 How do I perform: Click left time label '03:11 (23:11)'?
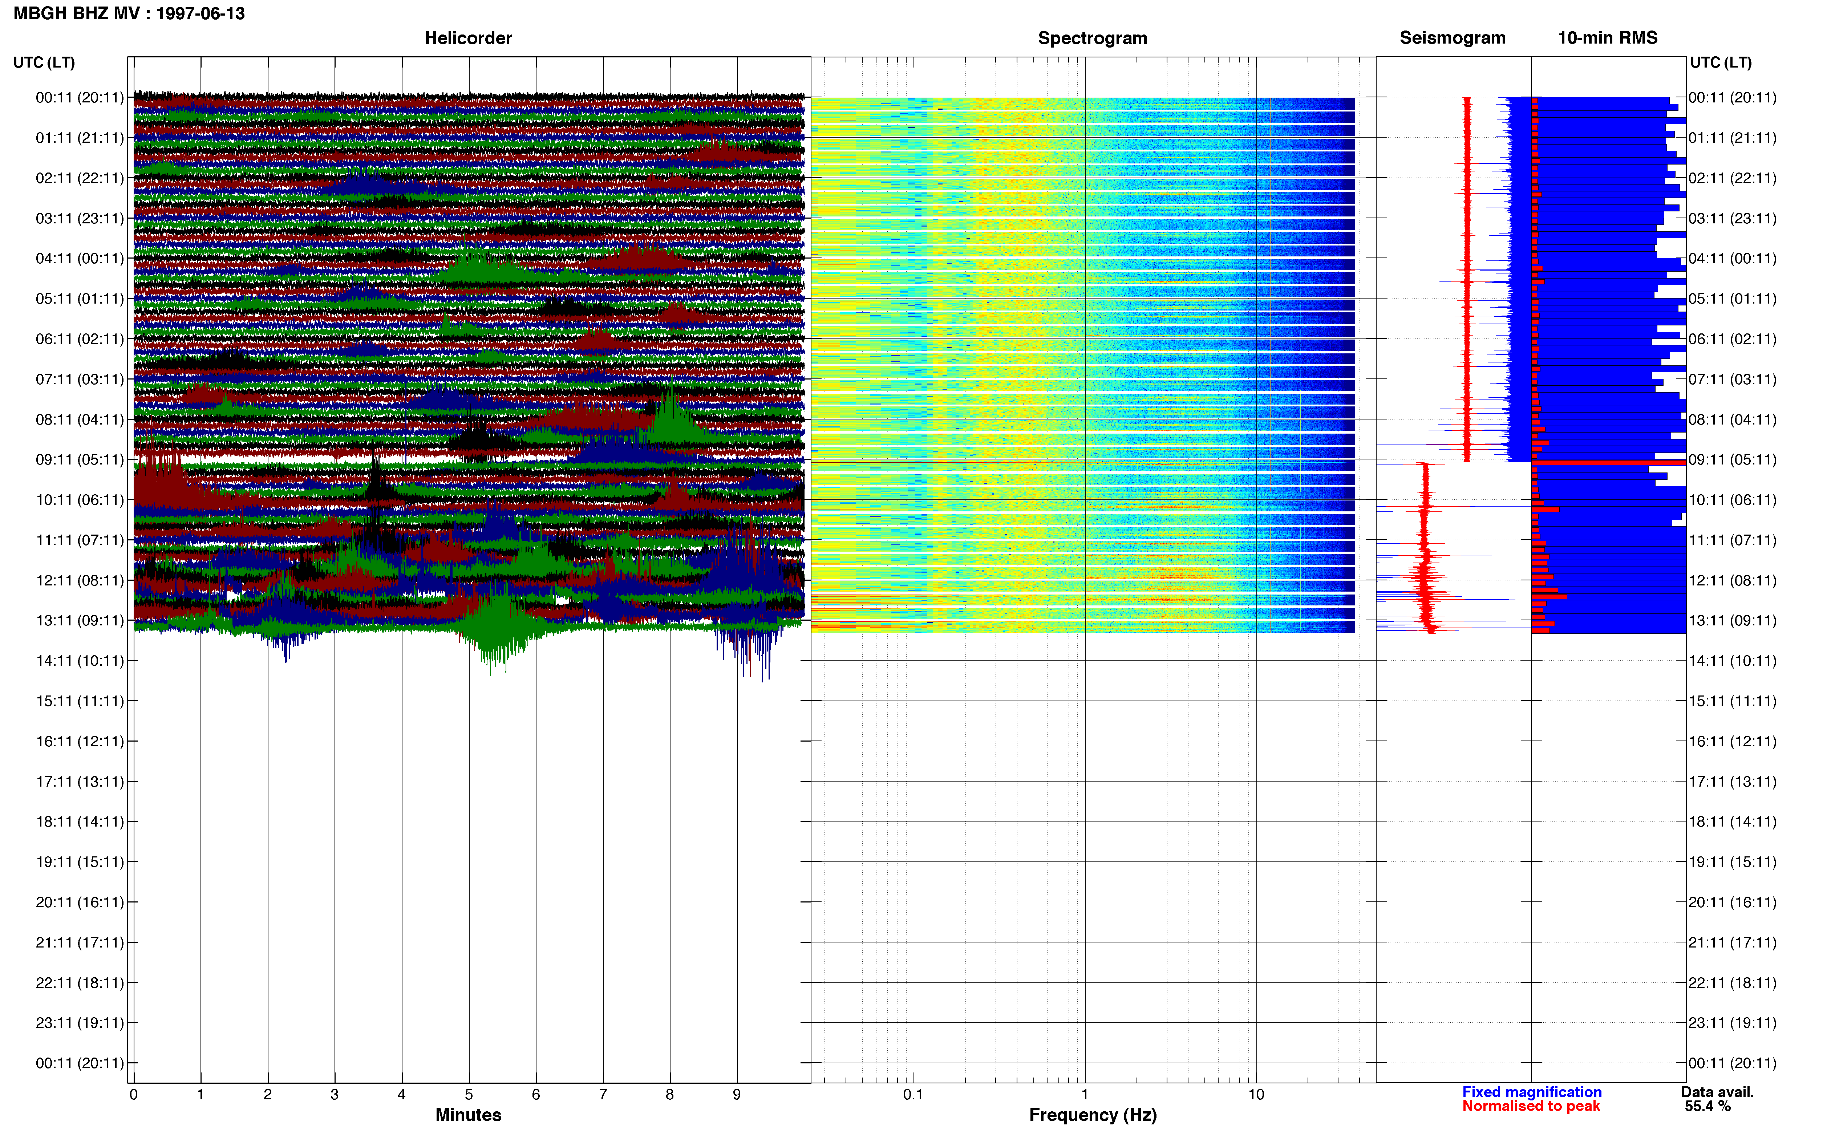coord(80,219)
